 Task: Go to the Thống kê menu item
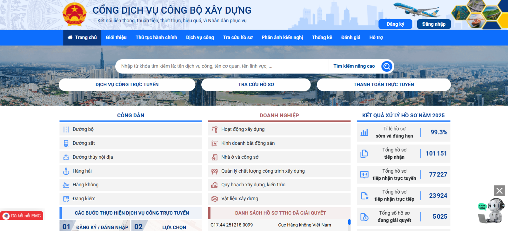coord(322,37)
